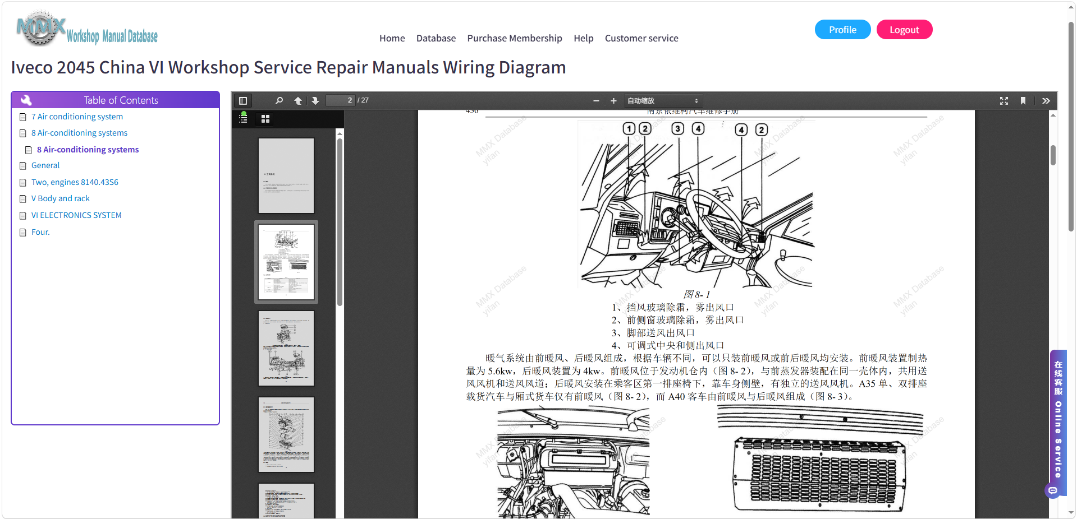The width and height of the screenshot is (1077, 519).
Task: Click the document icon beside General
Action: [x=23, y=166]
